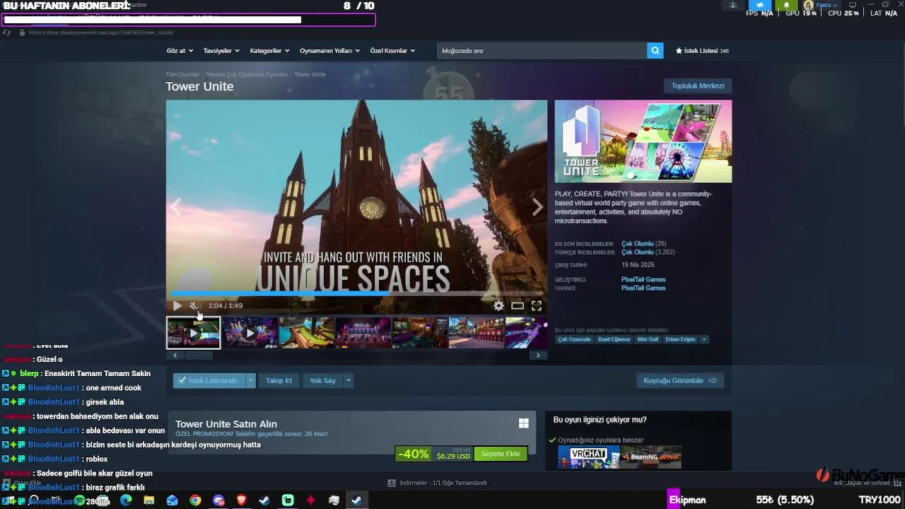Click the Yok Say ignore button
905x509 pixels.
322,380
